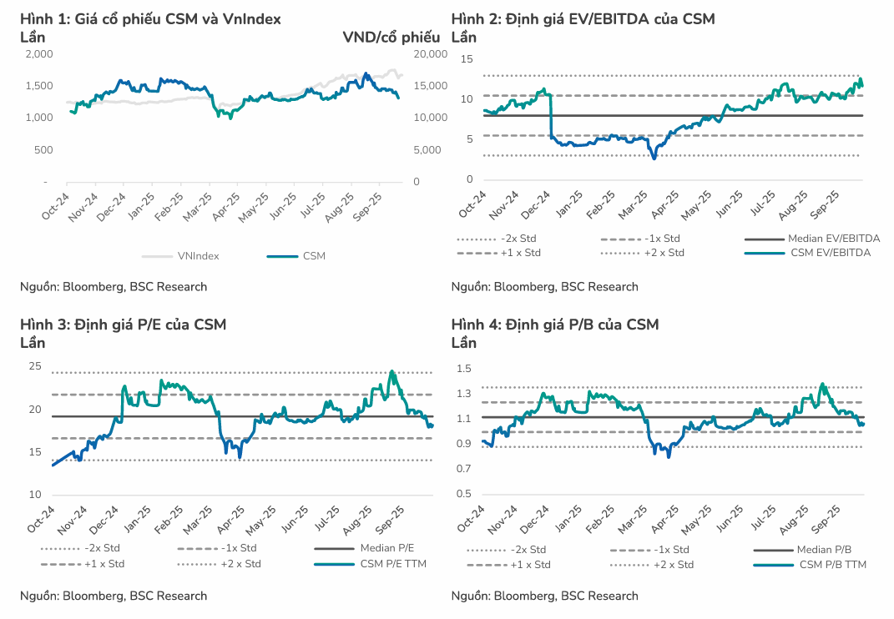
Task: Select the Hình 3 P/E chart title
Action: 123,325
